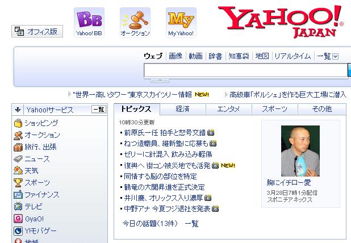
Task: Click the Y!モバゲー icon
Action: 18,231
